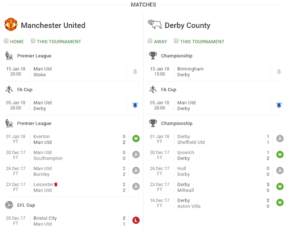
Task: Toggle blue bell in Derby County's FA Cup row
Action: 279,105
